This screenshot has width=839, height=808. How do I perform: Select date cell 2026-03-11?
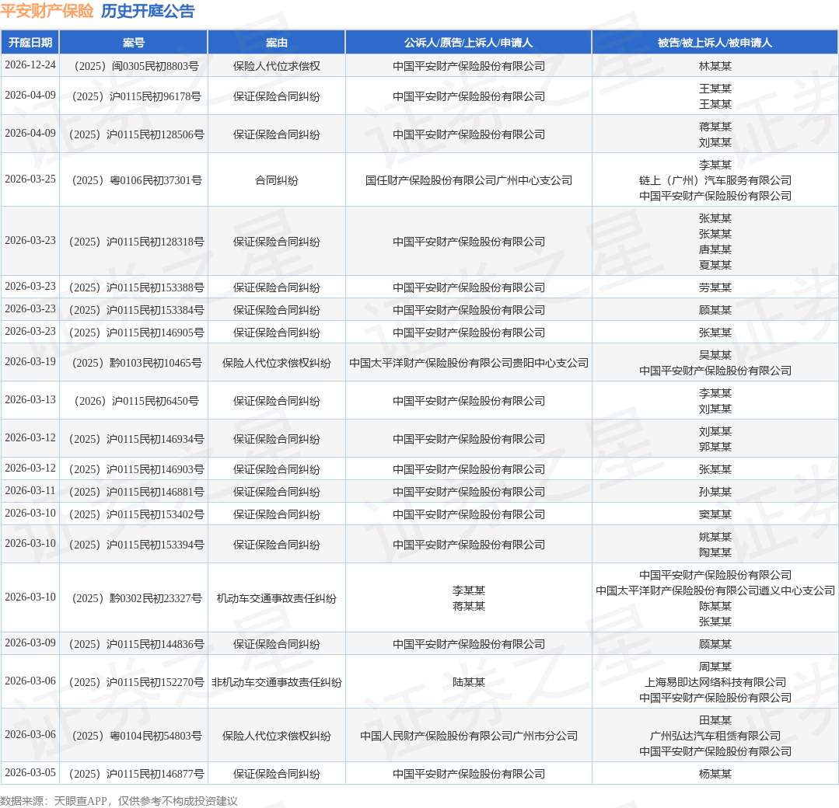tap(30, 491)
